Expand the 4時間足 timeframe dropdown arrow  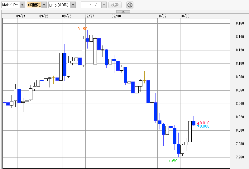click(44, 5)
